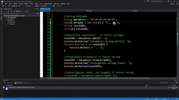Open the Program class navigation dropdown

tap(109, 11)
